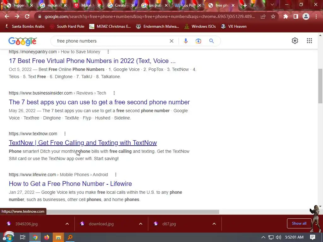Viewport: 323px width, 242px height.
Task: Open the MEMZ Christmas bookmark
Action: [x=110, y=26]
